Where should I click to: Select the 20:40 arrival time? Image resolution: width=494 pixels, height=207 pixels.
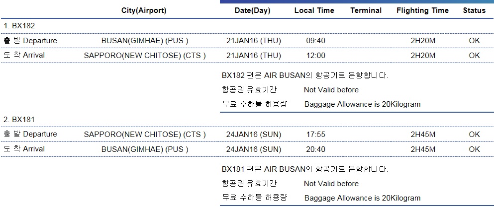pyautogui.click(x=316, y=149)
